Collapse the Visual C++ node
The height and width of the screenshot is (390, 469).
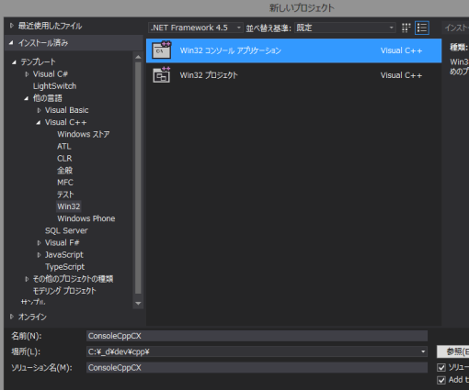39,123
